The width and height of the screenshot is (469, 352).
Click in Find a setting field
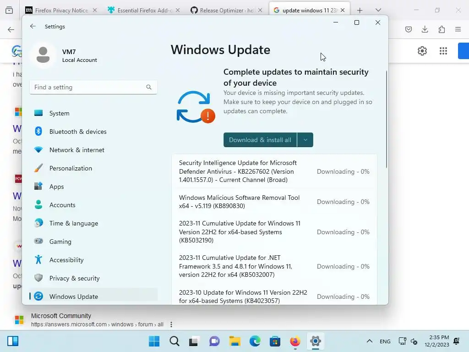click(x=93, y=87)
